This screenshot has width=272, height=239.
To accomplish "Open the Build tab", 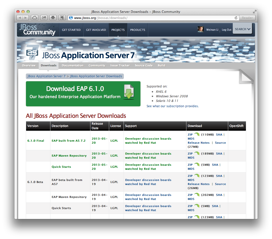I will pyautogui.click(x=161, y=65).
